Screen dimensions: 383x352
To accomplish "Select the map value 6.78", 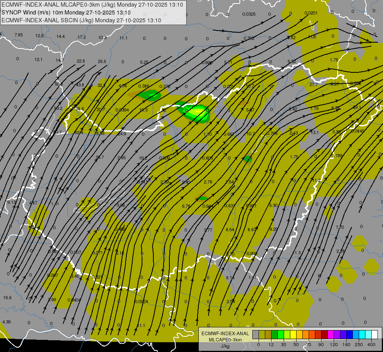I will [x=186, y=206].
